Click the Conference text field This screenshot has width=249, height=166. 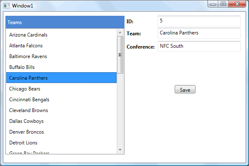(199, 46)
